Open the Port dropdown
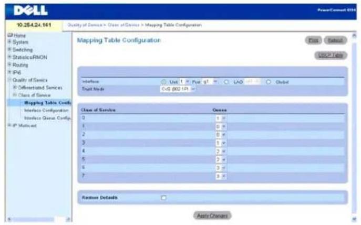Viewport: 361px width, 225px height. tap(210, 82)
